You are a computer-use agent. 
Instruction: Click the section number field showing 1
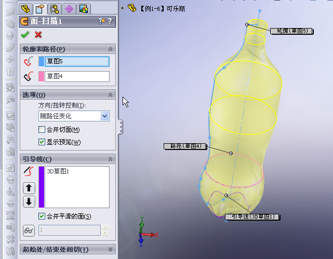tap(70, 230)
